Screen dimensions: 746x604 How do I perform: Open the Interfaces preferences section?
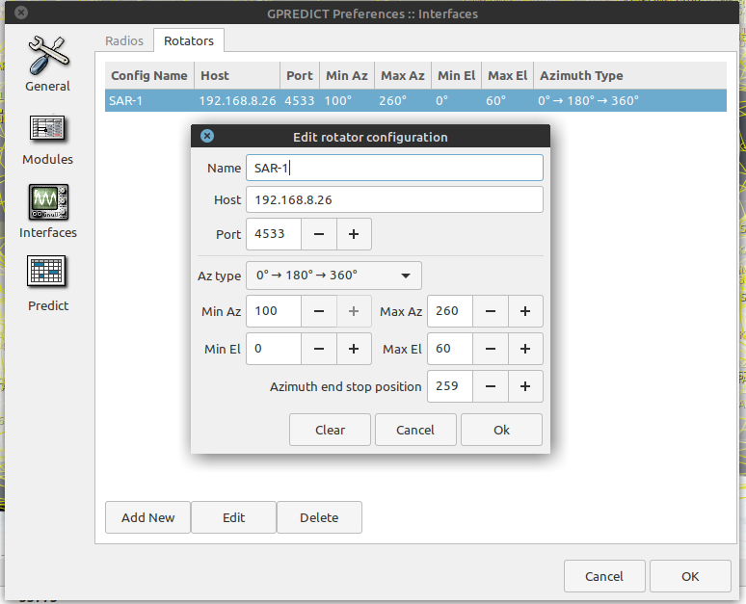pos(47,212)
